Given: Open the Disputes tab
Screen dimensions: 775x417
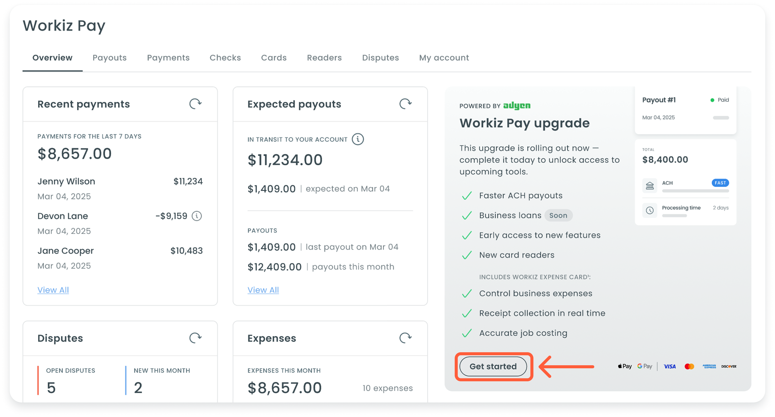Looking at the screenshot, I should pyautogui.click(x=381, y=57).
